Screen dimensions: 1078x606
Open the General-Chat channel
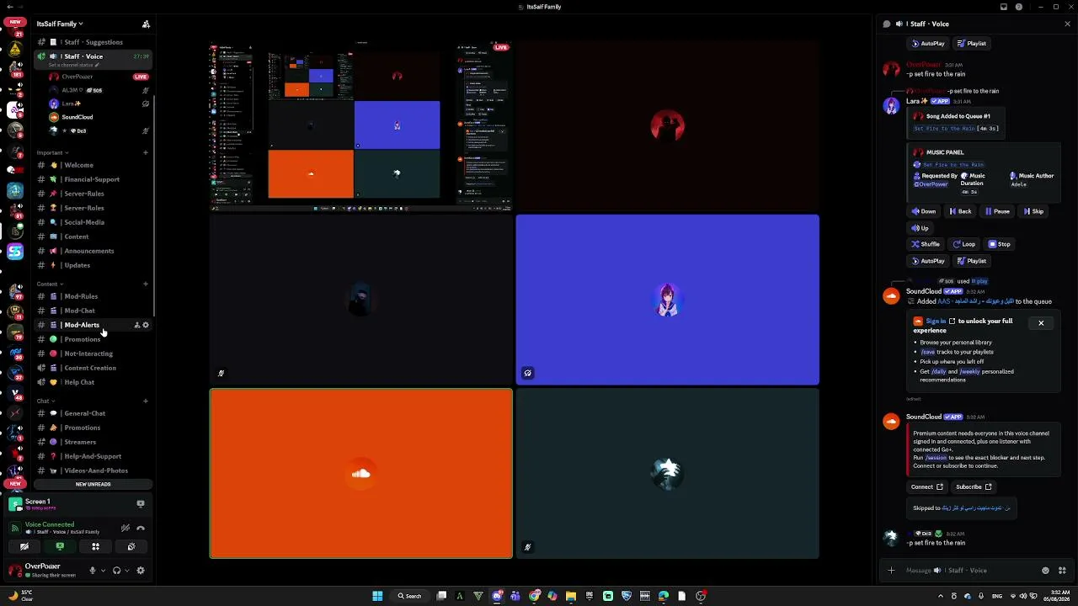(93, 413)
